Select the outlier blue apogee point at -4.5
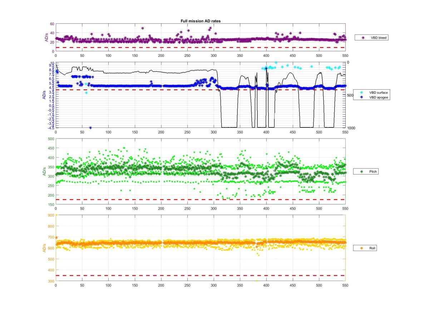 90,127
